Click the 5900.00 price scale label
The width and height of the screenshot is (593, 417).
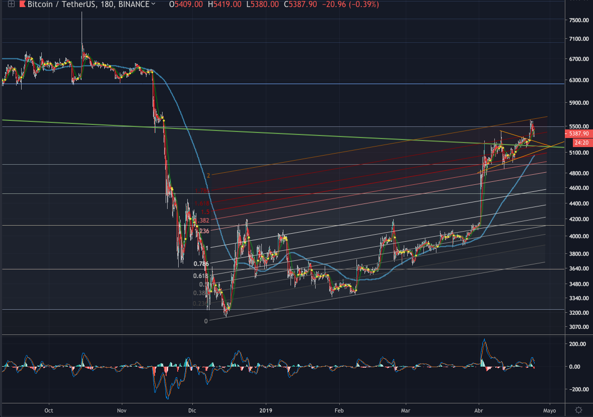tap(578, 103)
